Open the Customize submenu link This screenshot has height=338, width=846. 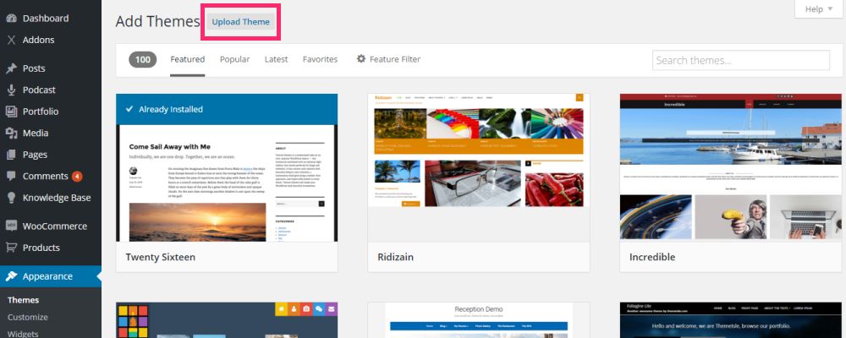tap(28, 317)
